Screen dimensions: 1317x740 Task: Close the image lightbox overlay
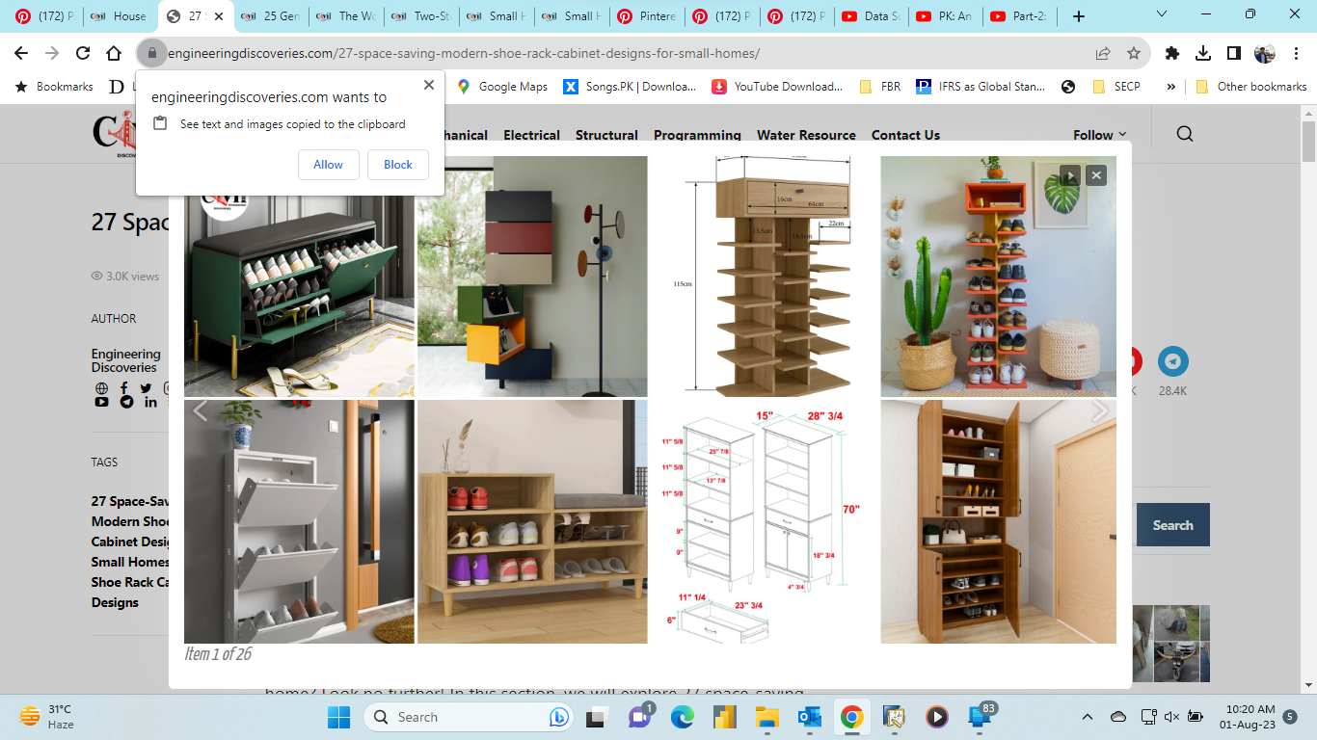1095,175
